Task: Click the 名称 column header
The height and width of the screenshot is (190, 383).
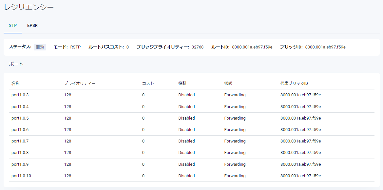Action: tap(15, 84)
